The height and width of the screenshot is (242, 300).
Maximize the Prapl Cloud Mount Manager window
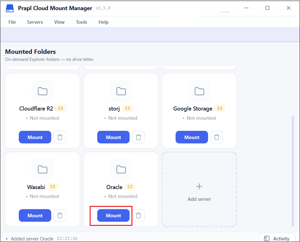pyautogui.click(x=267, y=8)
